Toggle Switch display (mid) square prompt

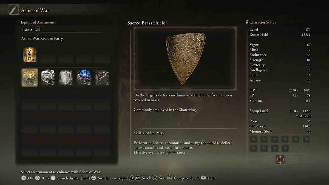[x=70, y=178]
